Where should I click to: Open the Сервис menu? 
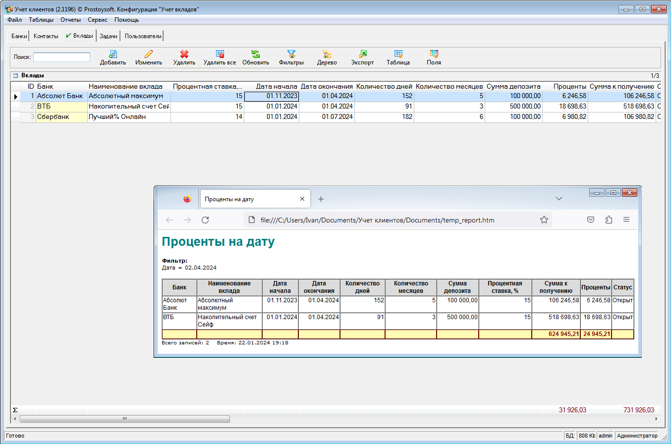click(98, 20)
